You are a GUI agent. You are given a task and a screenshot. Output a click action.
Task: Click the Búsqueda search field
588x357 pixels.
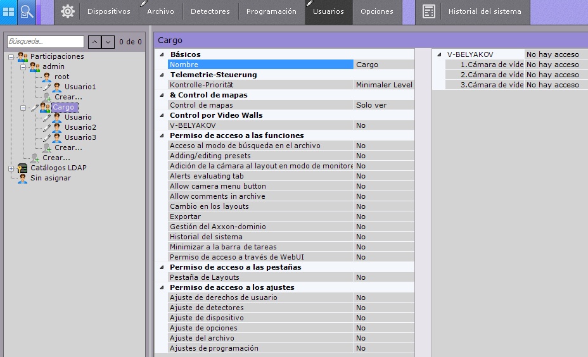click(x=45, y=42)
